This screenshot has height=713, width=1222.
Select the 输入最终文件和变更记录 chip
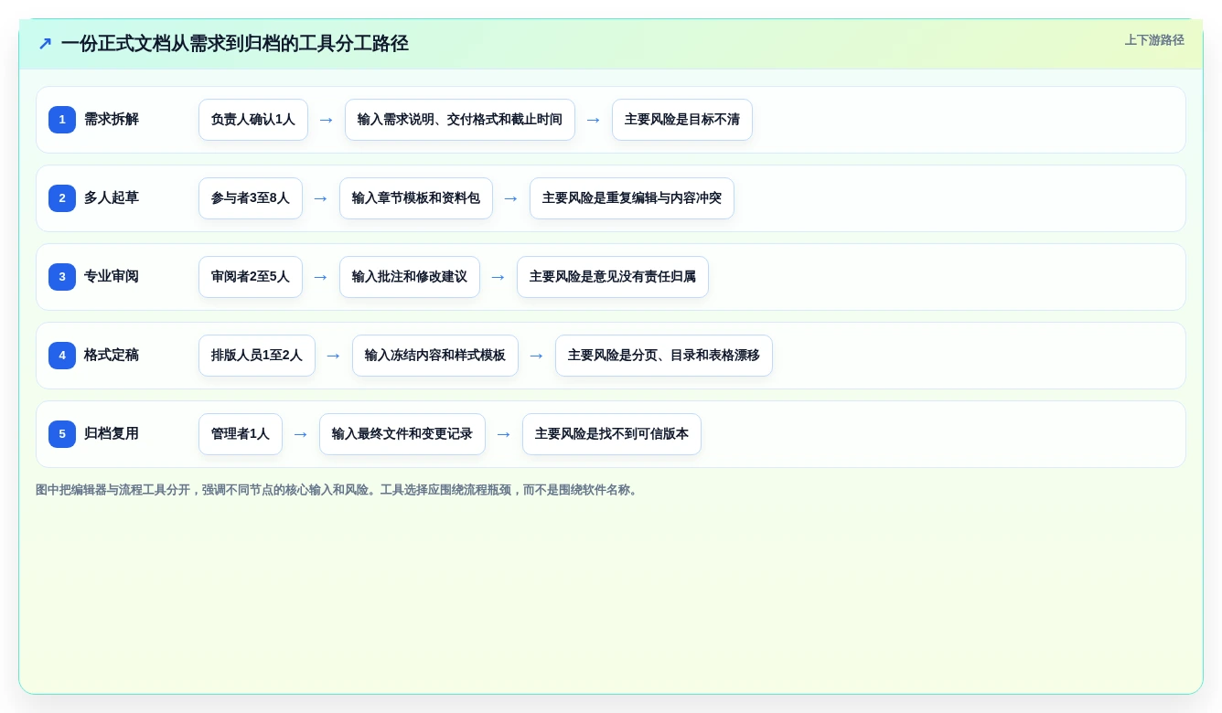tap(402, 434)
